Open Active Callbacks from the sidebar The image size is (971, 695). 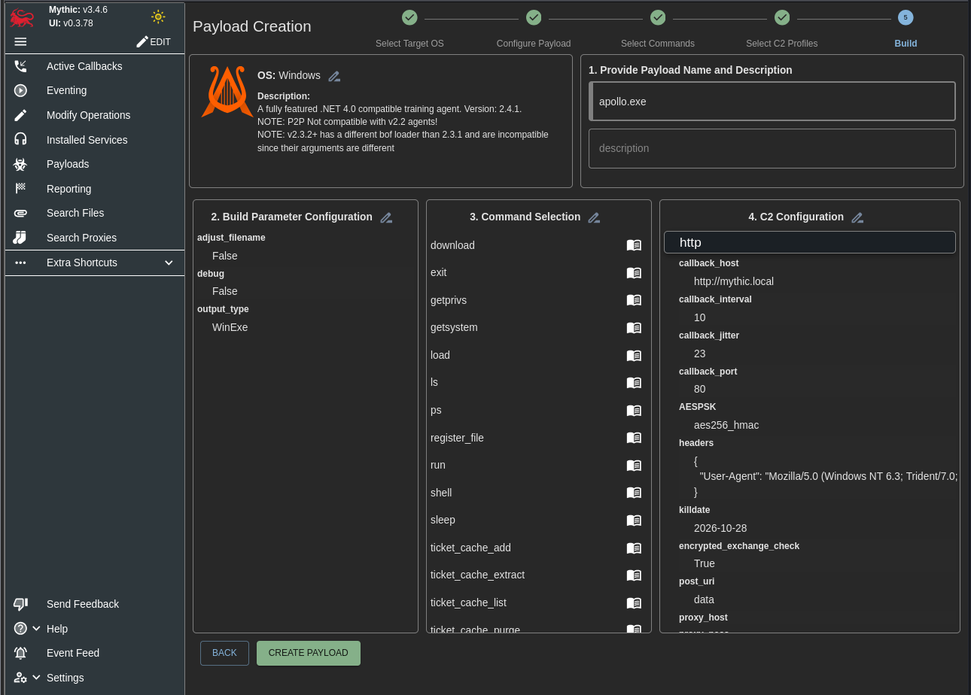click(x=84, y=66)
